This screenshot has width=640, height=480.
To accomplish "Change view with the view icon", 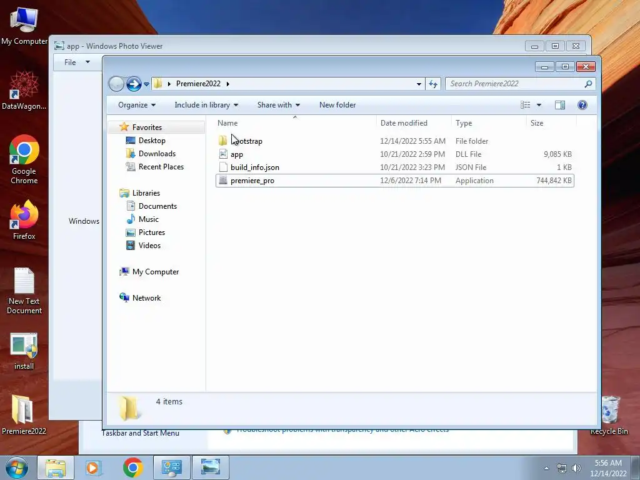I will tap(525, 105).
